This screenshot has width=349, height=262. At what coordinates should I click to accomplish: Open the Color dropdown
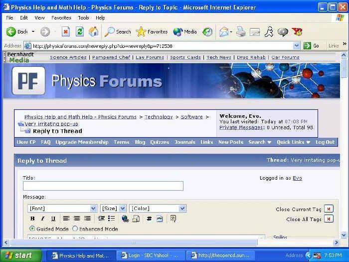[158, 208]
